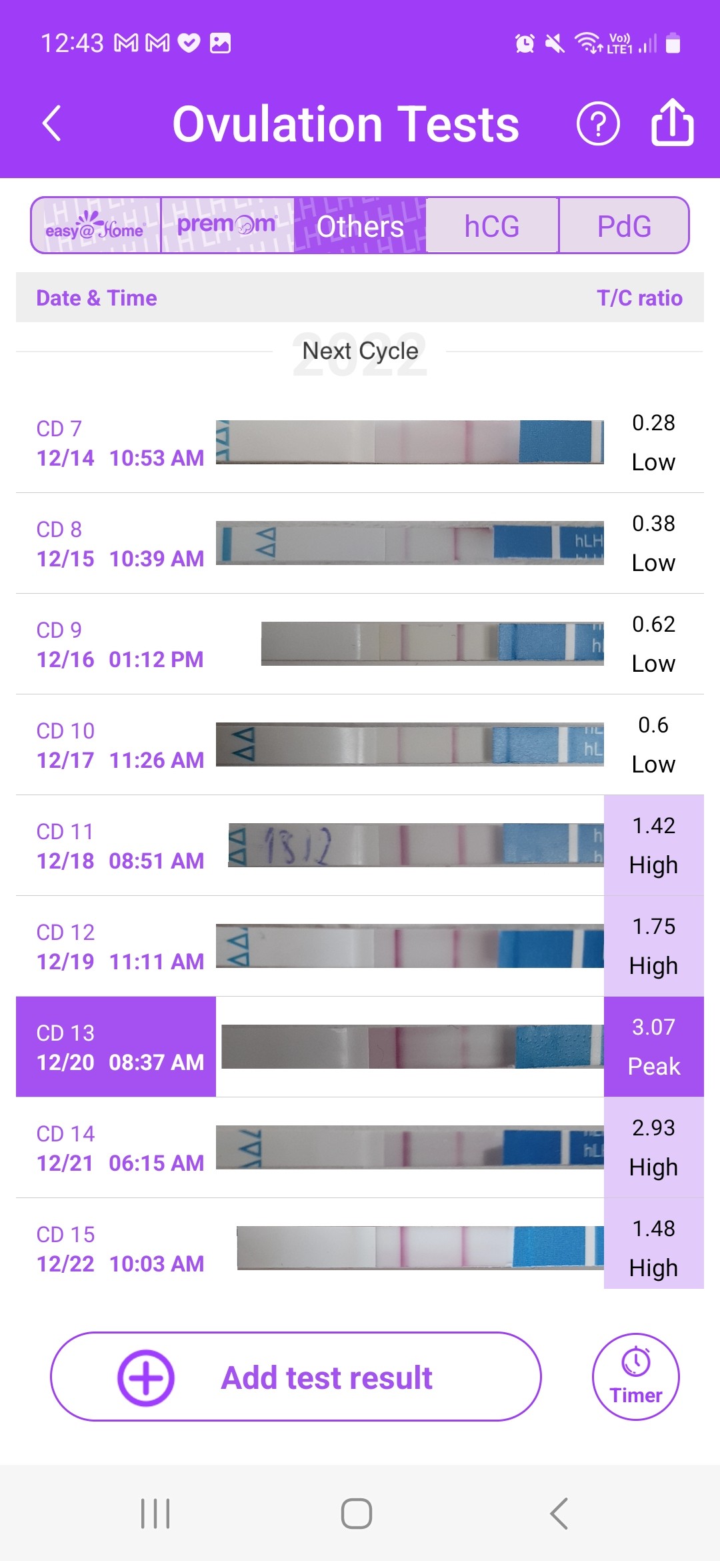Tap the back arrow in header
The width and height of the screenshot is (720, 1561).
point(52,124)
